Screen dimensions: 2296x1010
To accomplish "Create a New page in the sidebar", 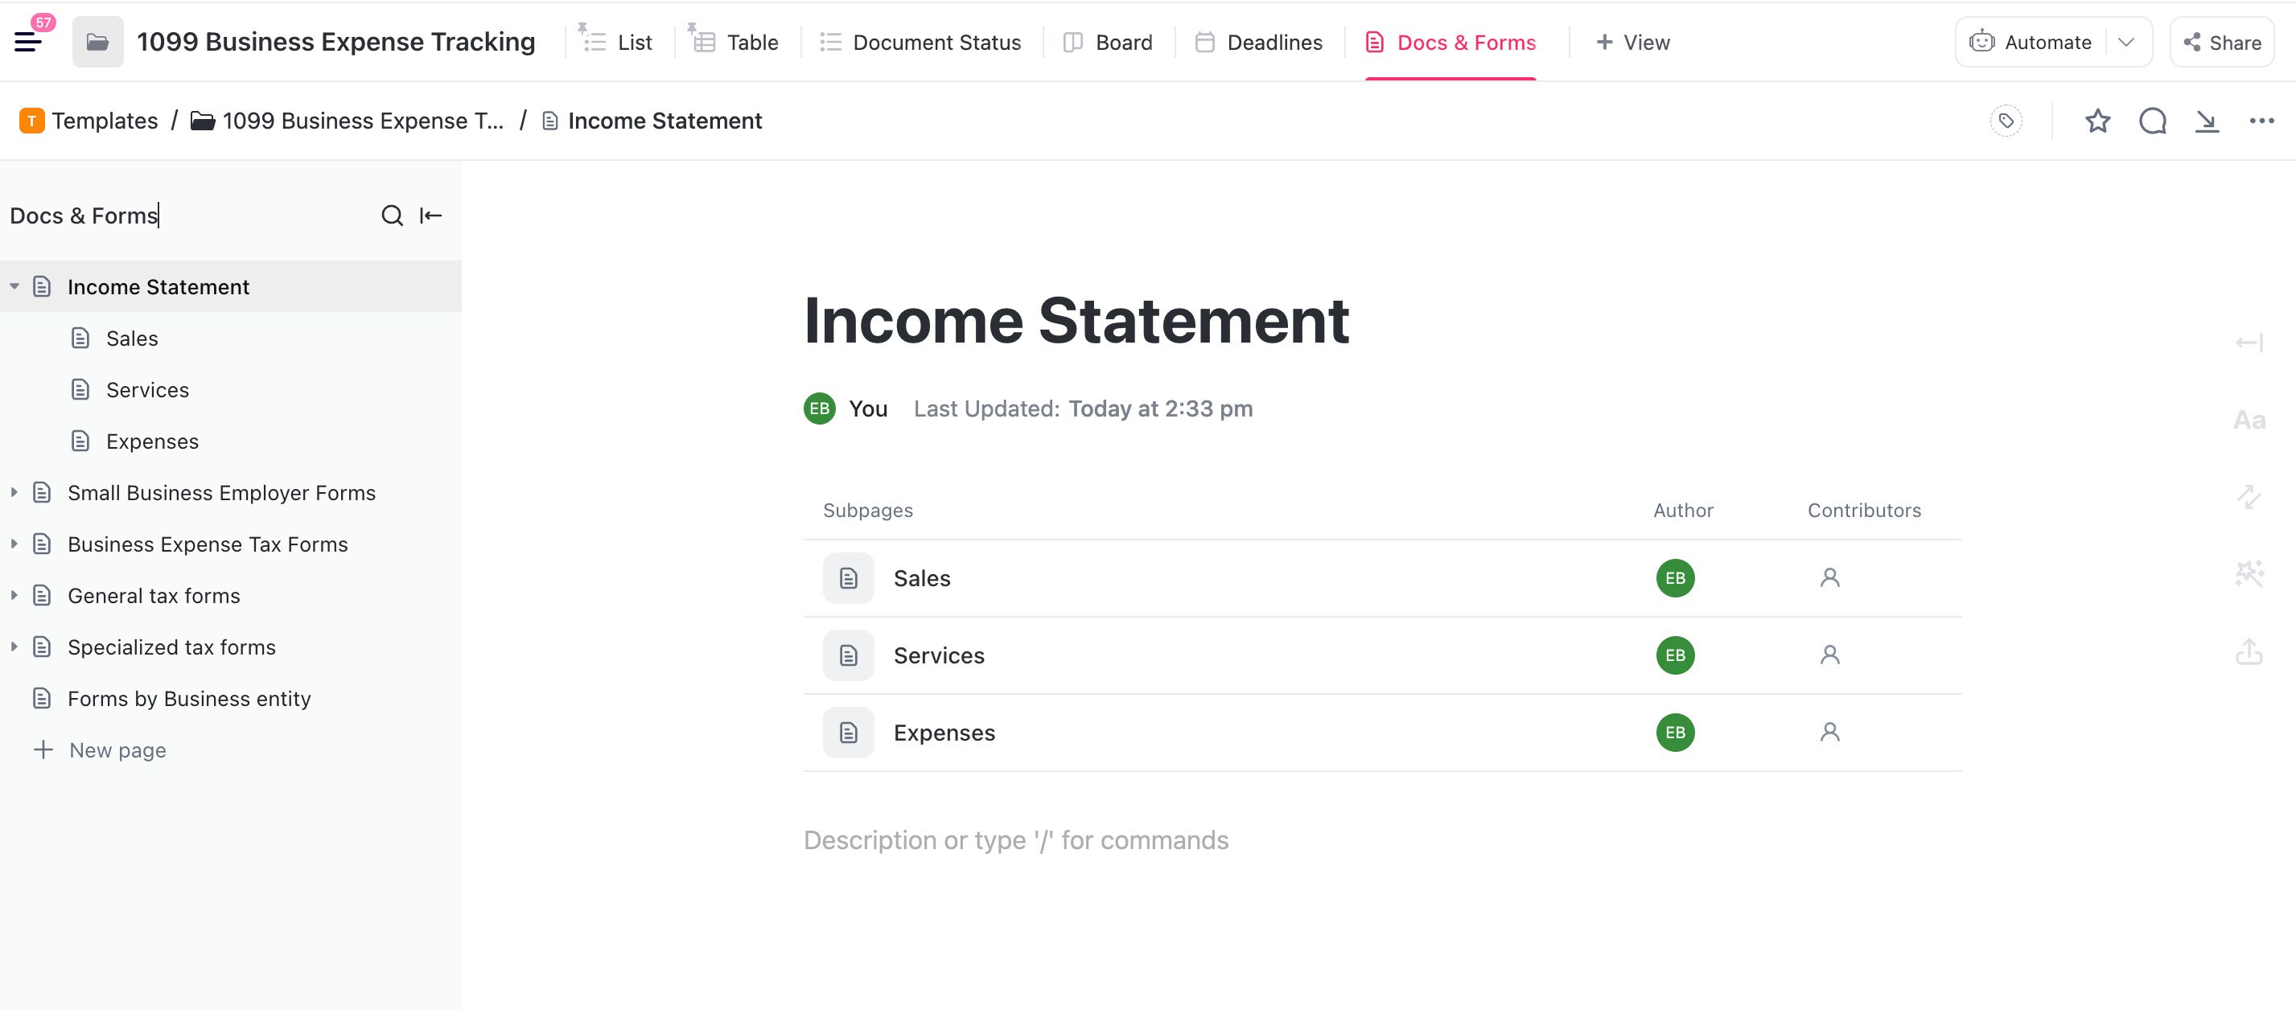I will point(117,749).
